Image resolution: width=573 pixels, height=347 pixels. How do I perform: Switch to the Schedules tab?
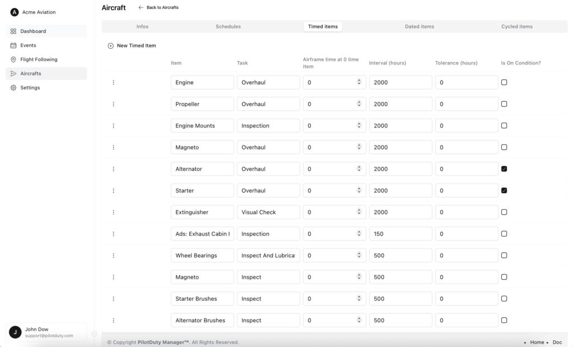coord(228,26)
